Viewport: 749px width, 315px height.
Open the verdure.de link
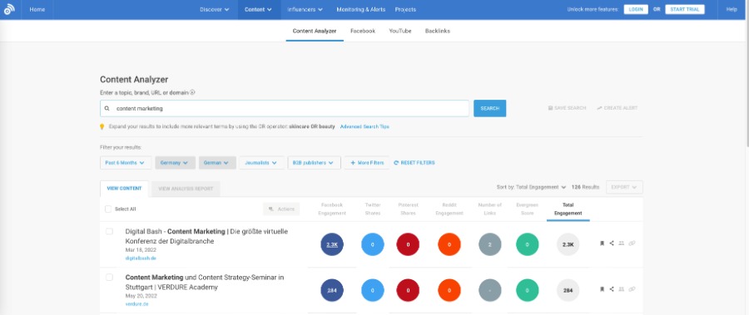(x=136, y=304)
